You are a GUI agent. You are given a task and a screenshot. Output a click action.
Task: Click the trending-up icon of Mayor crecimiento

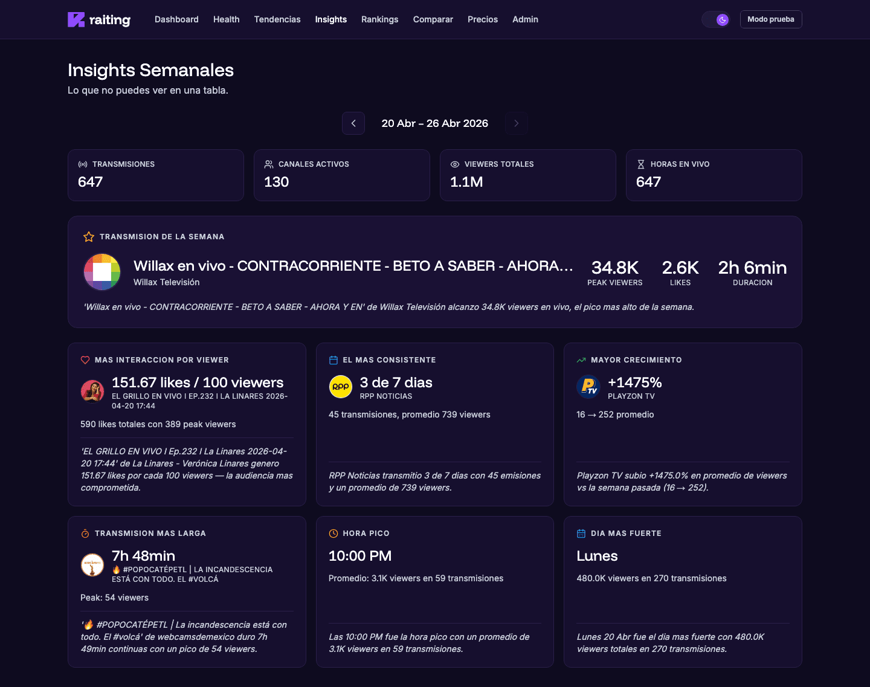(x=581, y=360)
